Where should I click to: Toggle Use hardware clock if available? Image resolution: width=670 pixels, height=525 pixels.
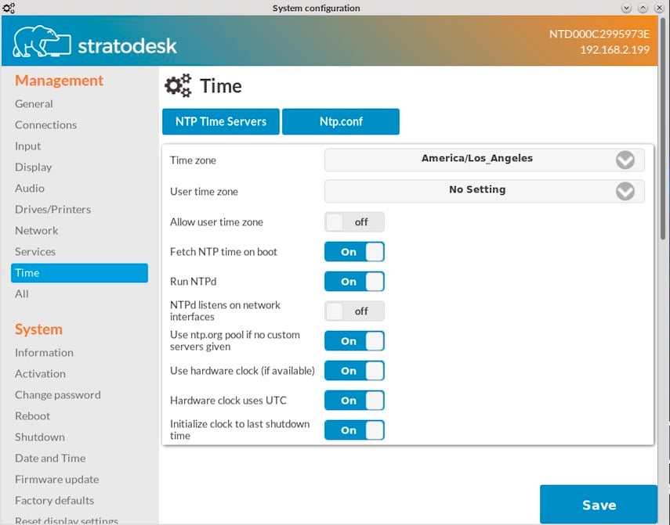[354, 371]
